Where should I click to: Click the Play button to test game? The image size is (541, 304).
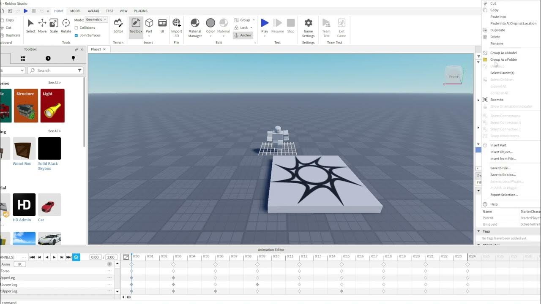(264, 23)
